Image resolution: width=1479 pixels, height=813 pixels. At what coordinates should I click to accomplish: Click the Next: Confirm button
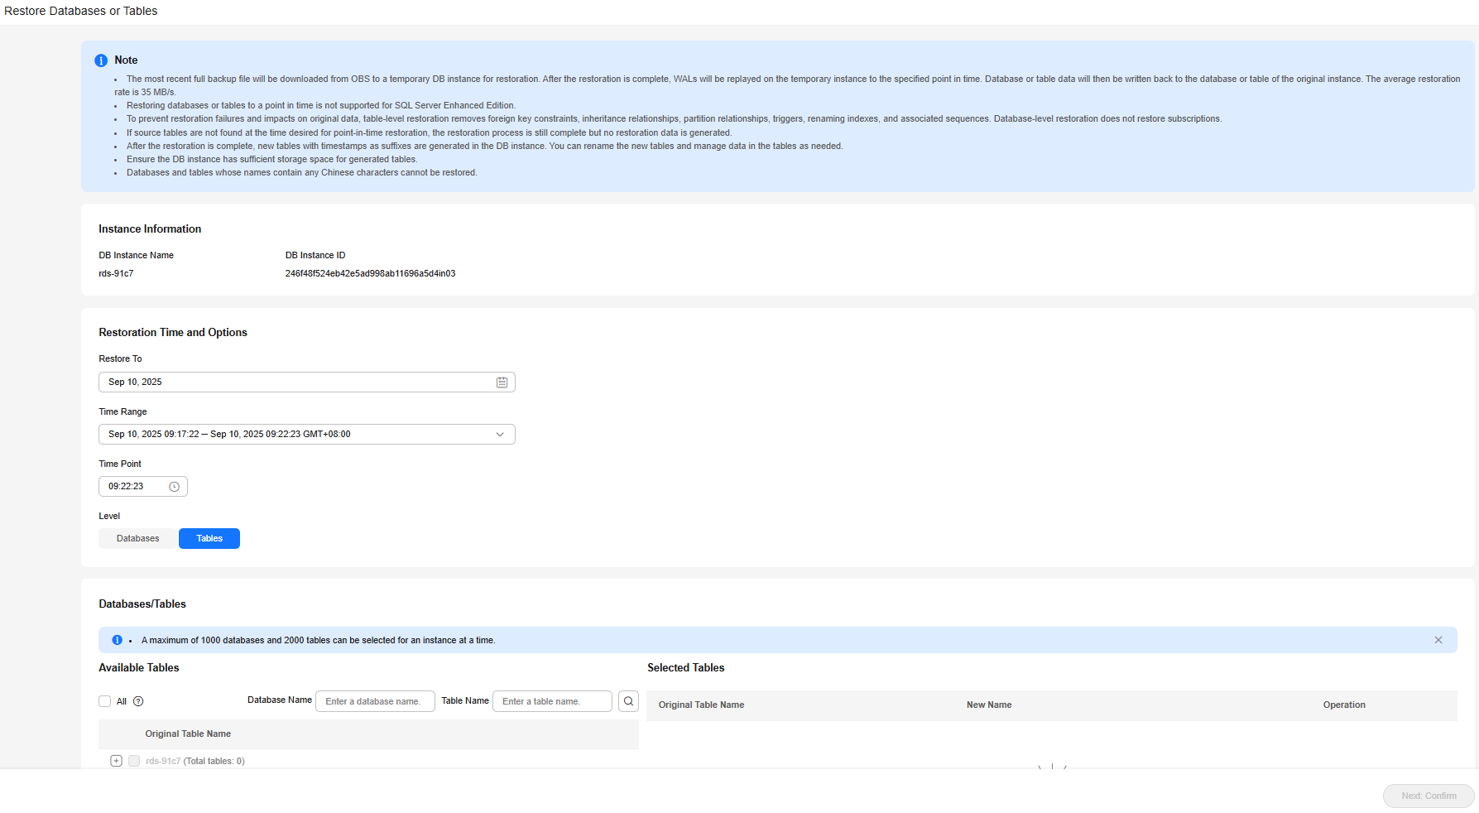1429,796
